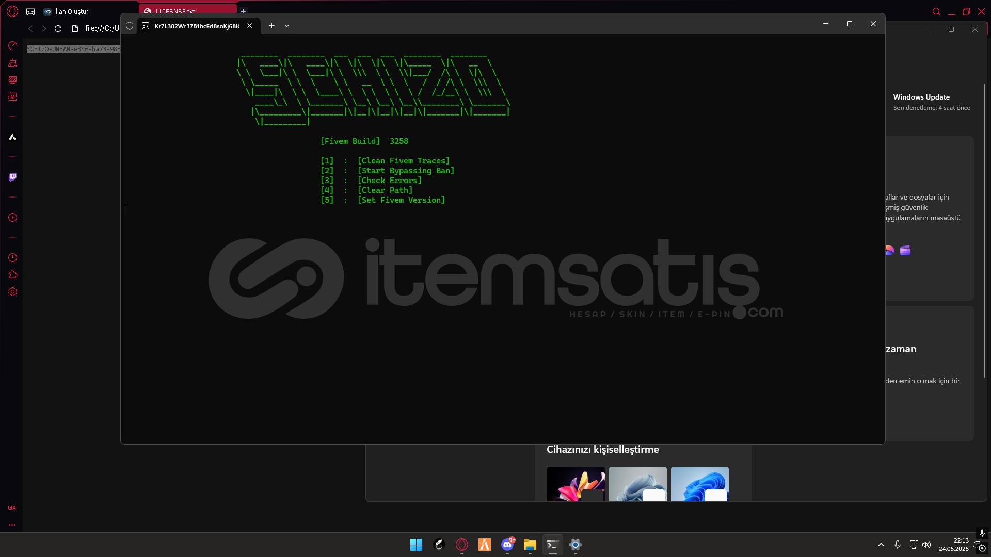Click '[2] : [Start Bypassing Ban]' terminal line
This screenshot has height=557, width=991.
[387, 171]
